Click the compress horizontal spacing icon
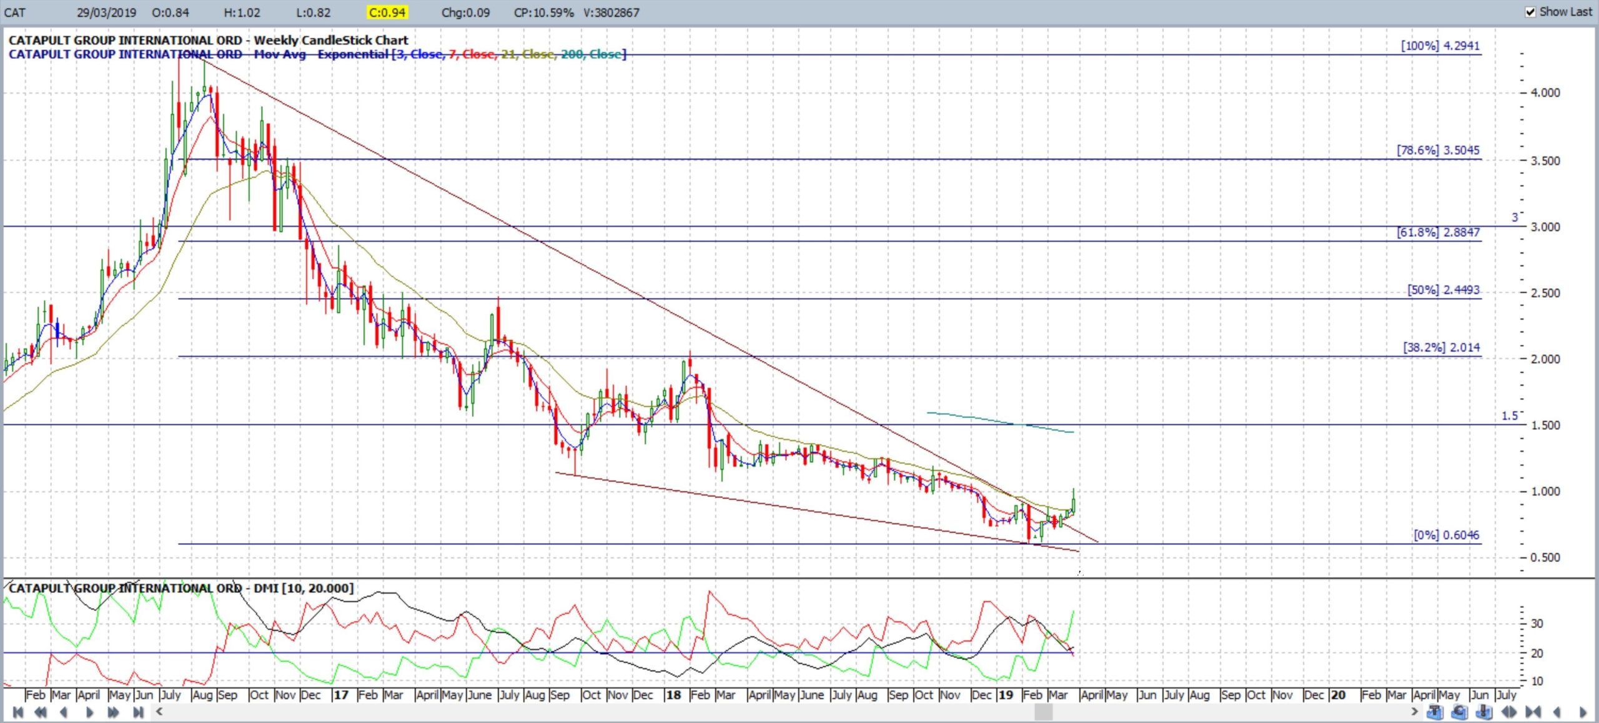1599x723 pixels. [1533, 712]
